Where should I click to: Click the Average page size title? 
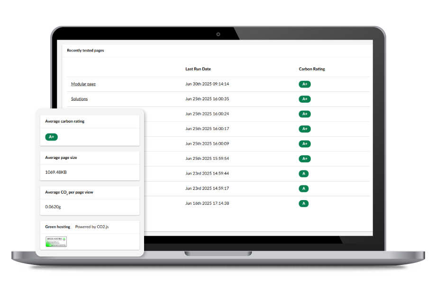[x=61, y=158]
